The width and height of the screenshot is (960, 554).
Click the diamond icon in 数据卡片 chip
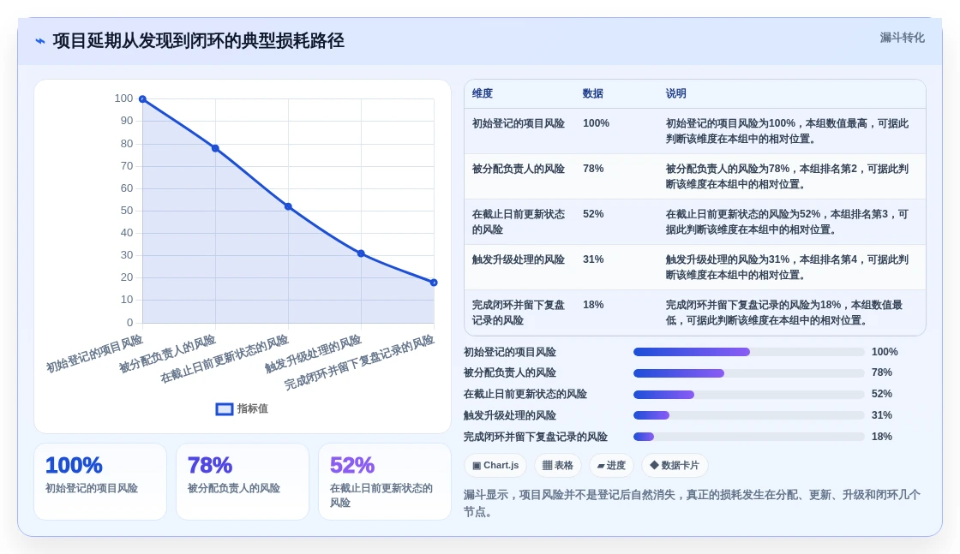point(654,465)
